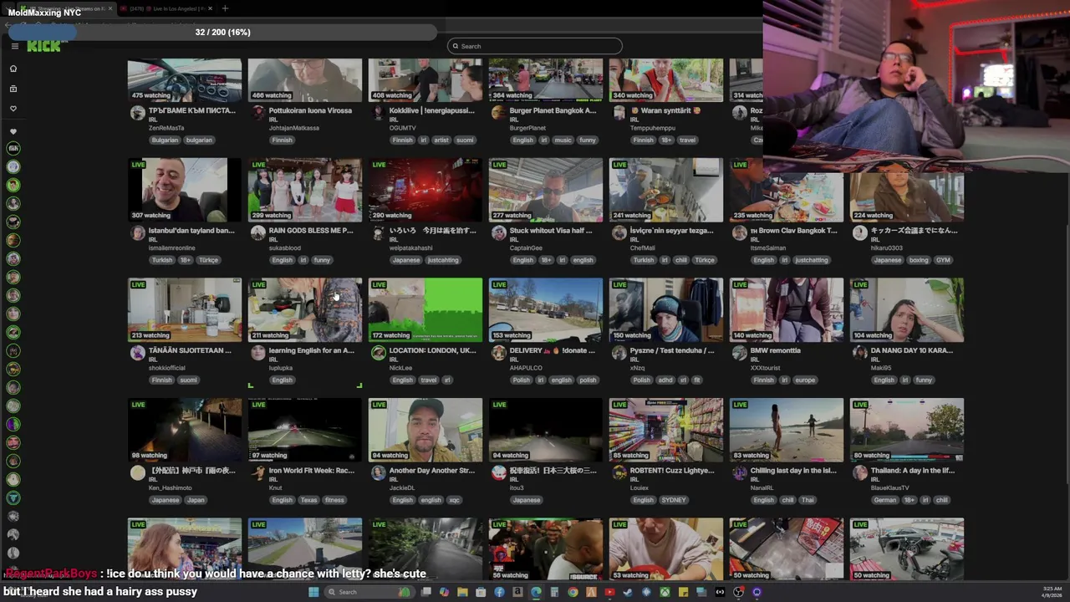Open the JackieDL channel avatar
This screenshot has width=1070, height=602.
coord(378,473)
